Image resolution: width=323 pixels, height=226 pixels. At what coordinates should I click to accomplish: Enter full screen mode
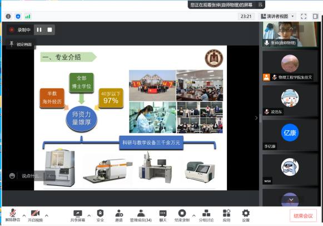pyautogui.click(x=304, y=16)
